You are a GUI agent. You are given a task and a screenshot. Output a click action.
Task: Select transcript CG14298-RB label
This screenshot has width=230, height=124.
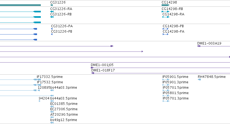point(172,9)
